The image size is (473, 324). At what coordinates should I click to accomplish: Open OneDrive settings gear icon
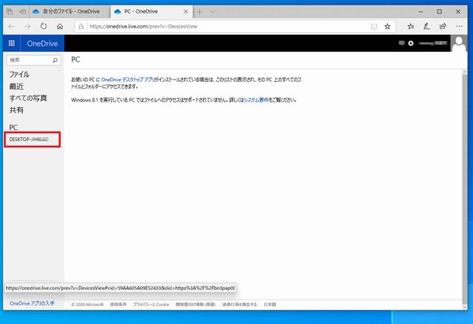[411, 43]
